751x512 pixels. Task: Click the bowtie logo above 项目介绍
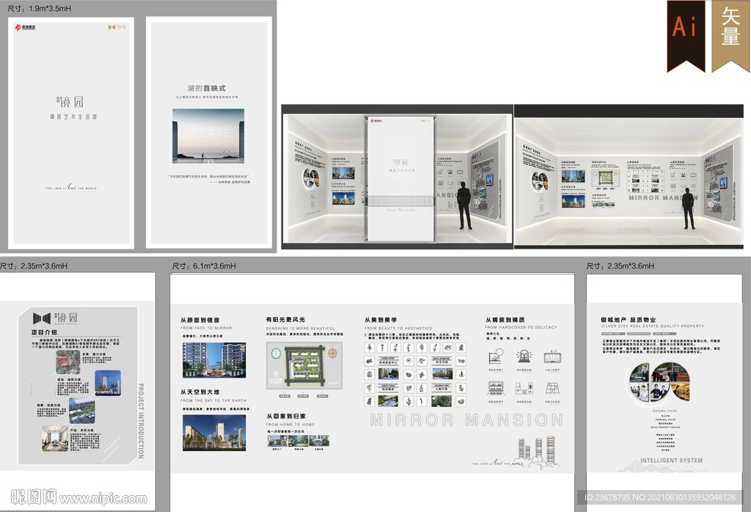(42, 318)
